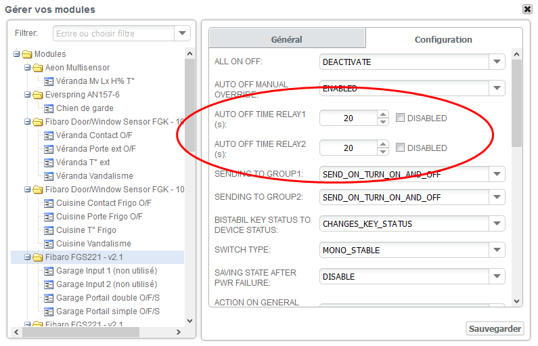The height and width of the screenshot is (346, 538).
Task: Click the Everspring AN157-6 folder icon
Action: [x=39, y=95]
